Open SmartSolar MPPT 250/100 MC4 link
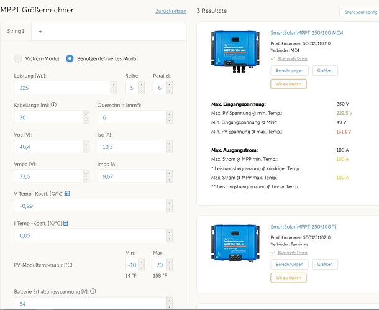The width and height of the screenshot is (379, 310). (307, 33)
